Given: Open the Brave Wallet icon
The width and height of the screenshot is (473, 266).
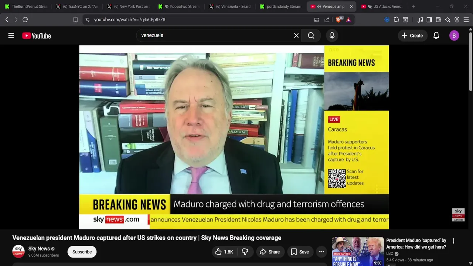Looking at the screenshot, I should coord(439,20).
